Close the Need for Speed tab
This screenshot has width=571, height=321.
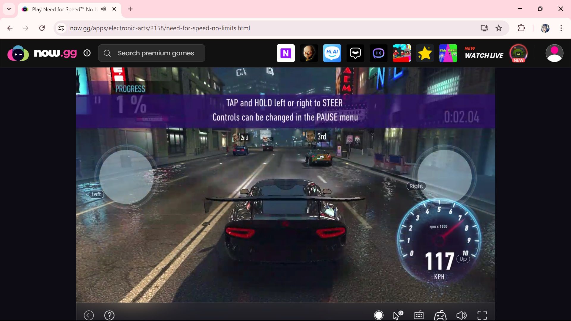114,9
